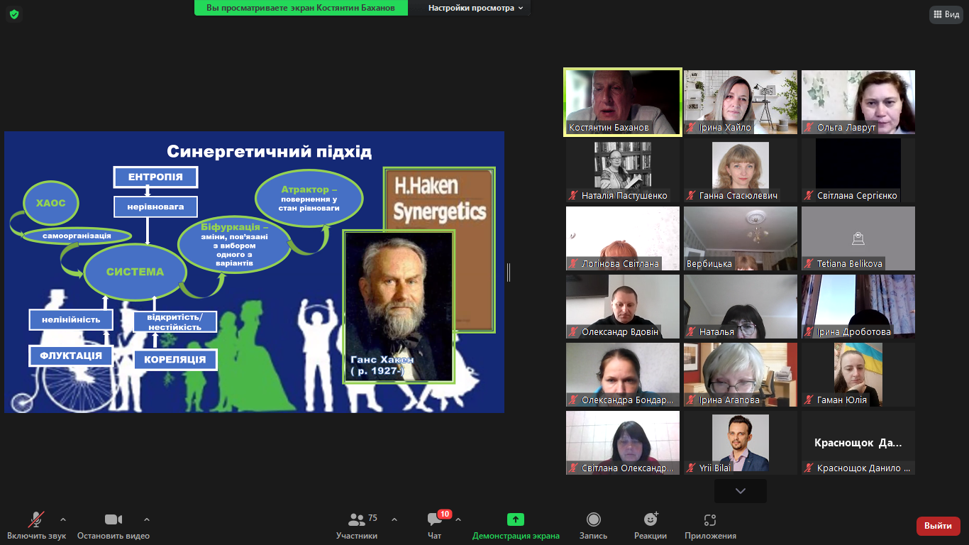Click the green Share Screen icon
This screenshot has height=545, width=969.
click(x=516, y=519)
